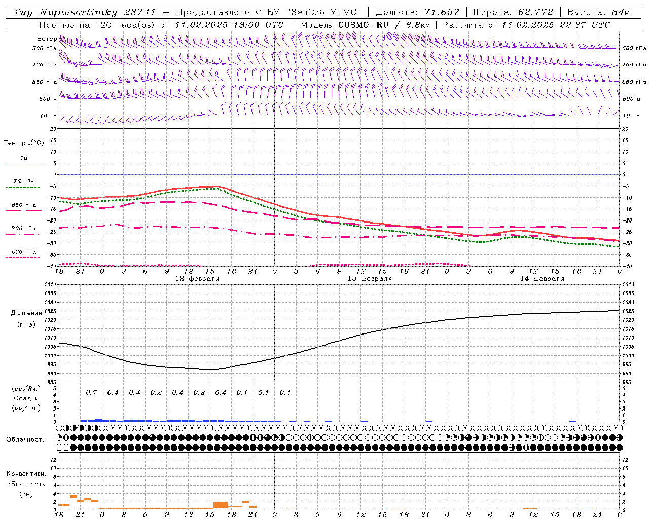Viewport: 649px width, 519px height.
Task: Select the Облачность cloud cover label
Action: coord(26,439)
